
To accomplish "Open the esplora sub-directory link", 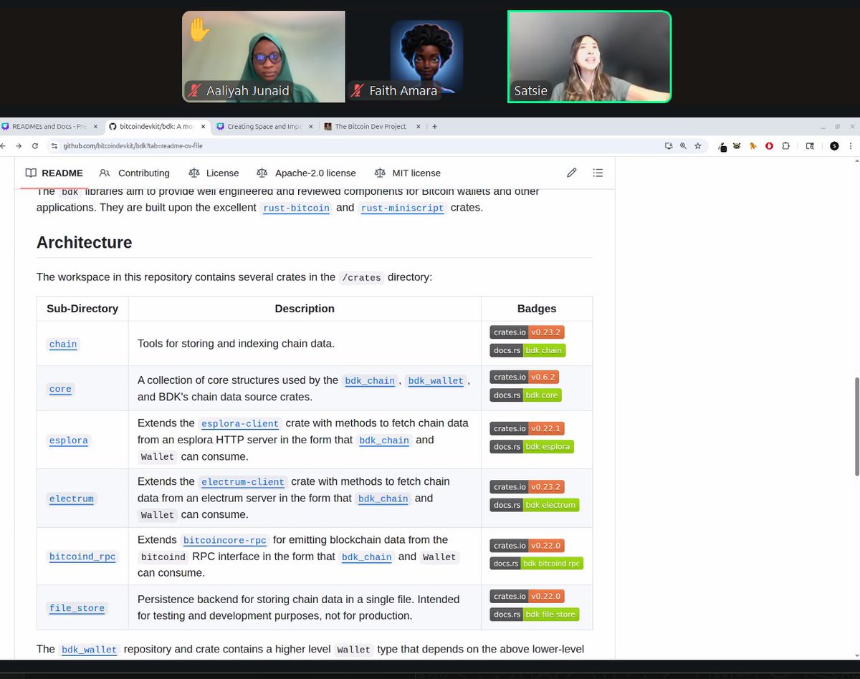I will (69, 440).
